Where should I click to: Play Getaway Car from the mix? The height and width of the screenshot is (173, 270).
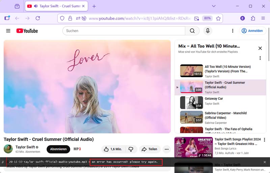pyautogui.click(x=220, y=102)
